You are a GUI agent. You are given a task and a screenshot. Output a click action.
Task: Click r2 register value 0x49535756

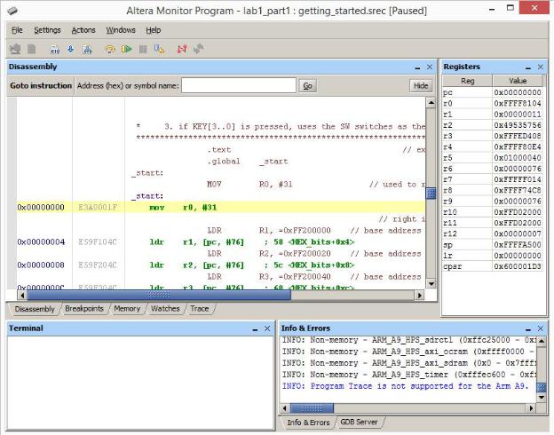(518, 125)
